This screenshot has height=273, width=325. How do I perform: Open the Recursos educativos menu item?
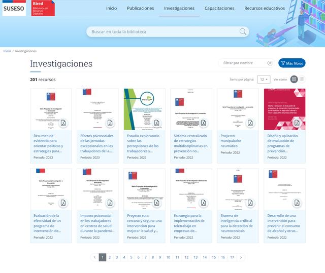pyautogui.click(x=265, y=9)
